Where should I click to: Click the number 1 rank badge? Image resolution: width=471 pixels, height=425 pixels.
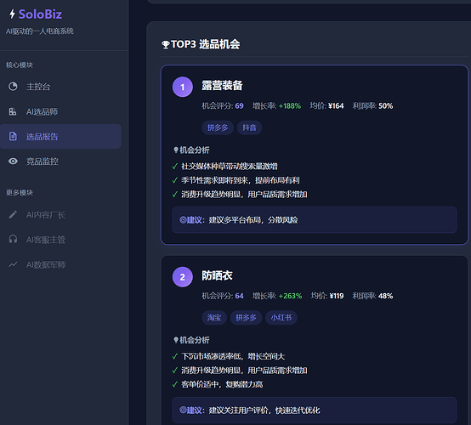(182, 87)
